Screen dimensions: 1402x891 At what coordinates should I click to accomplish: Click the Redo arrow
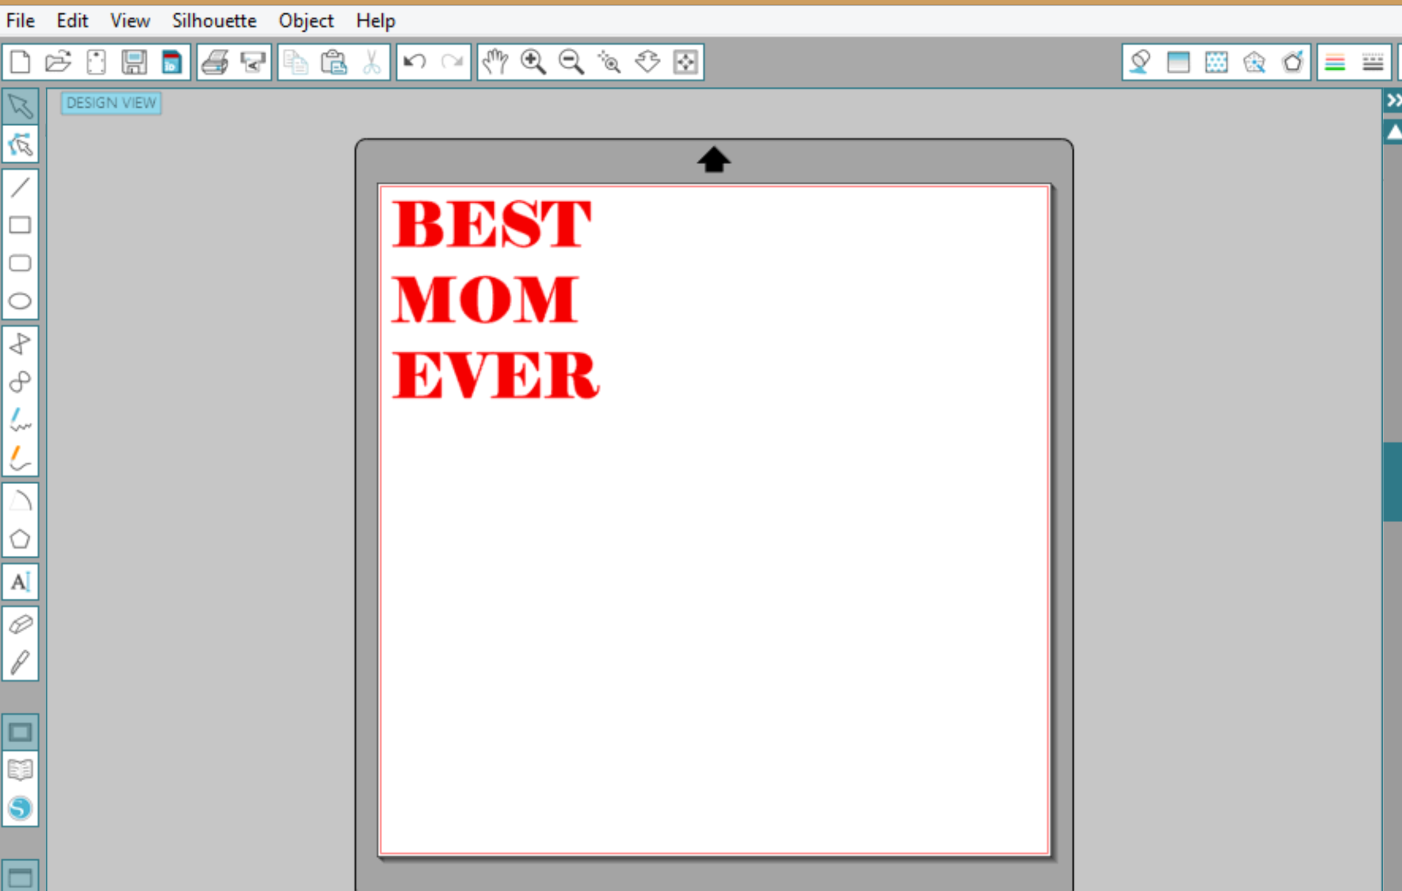click(452, 62)
